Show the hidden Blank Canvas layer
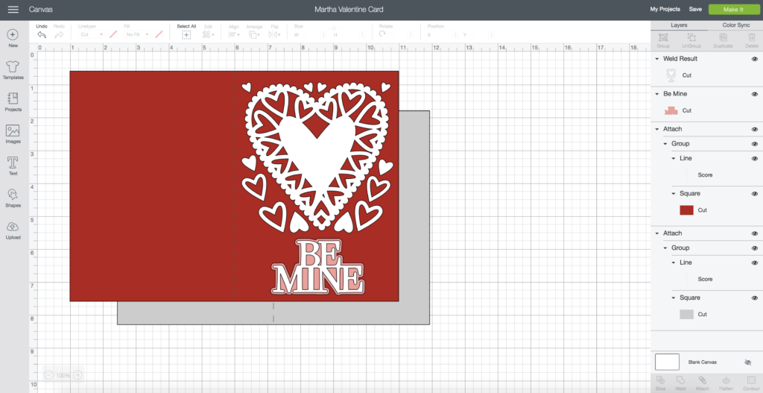 (x=748, y=362)
